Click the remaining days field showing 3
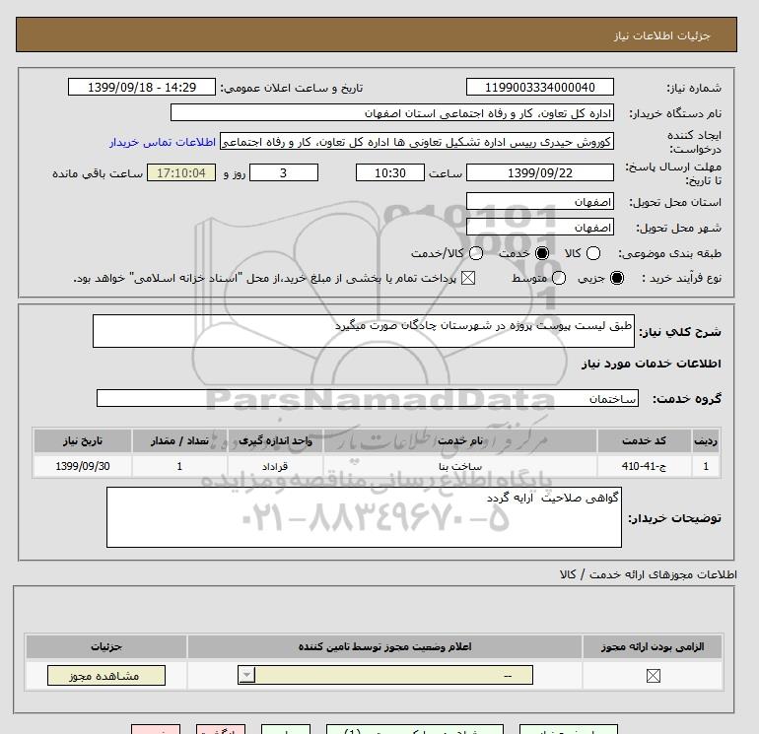The height and width of the screenshot is (734, 759). (284, 172)
